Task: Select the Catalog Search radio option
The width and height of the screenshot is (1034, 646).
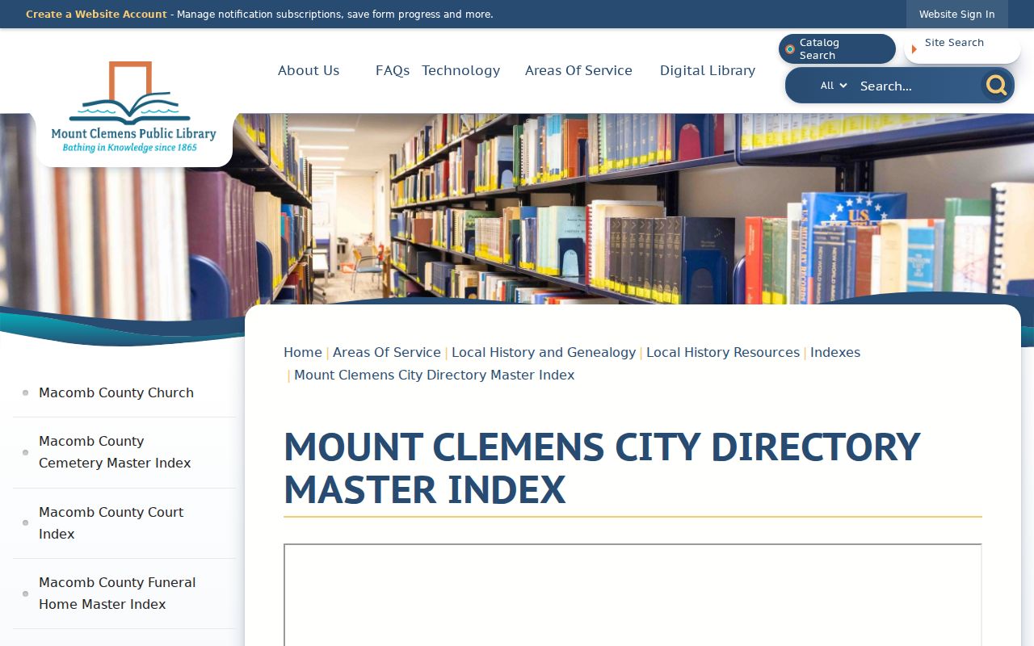Action: click(x=837, y=49)
